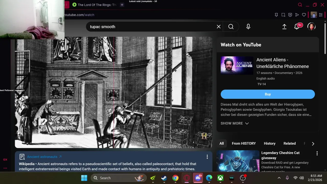The width and height of the screenshot is (327, 184).
Task: Add page to bookmarks with heart icon
Action: [x=304, y=15]
